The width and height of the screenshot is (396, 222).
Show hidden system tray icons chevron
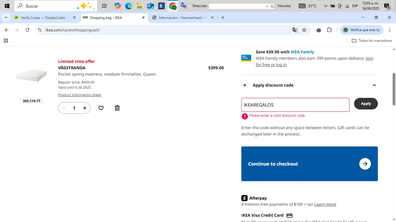point(326,6)
